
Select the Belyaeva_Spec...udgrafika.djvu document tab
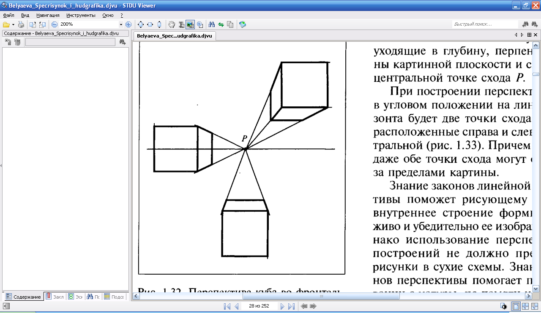point(175,36)
